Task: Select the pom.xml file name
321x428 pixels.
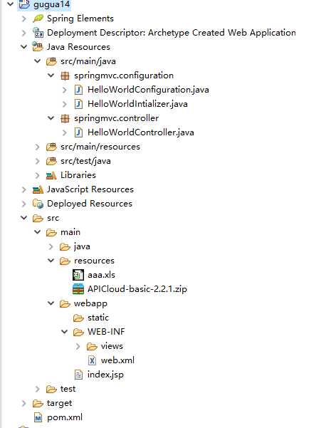Action: pyautogui.click(x=65, y=417)
